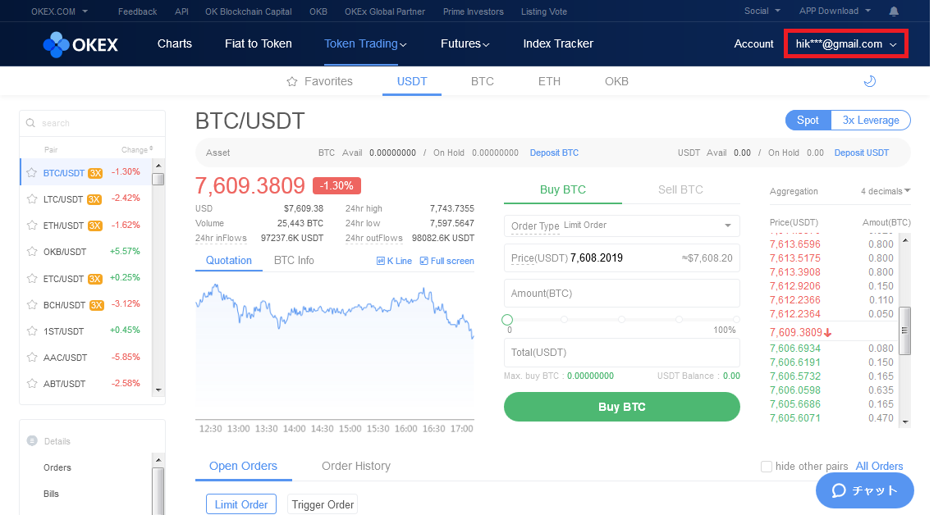Click the Amount(BTC) input field
The image size is (943, 515).
pyautogui.click(x=622, y=294)
